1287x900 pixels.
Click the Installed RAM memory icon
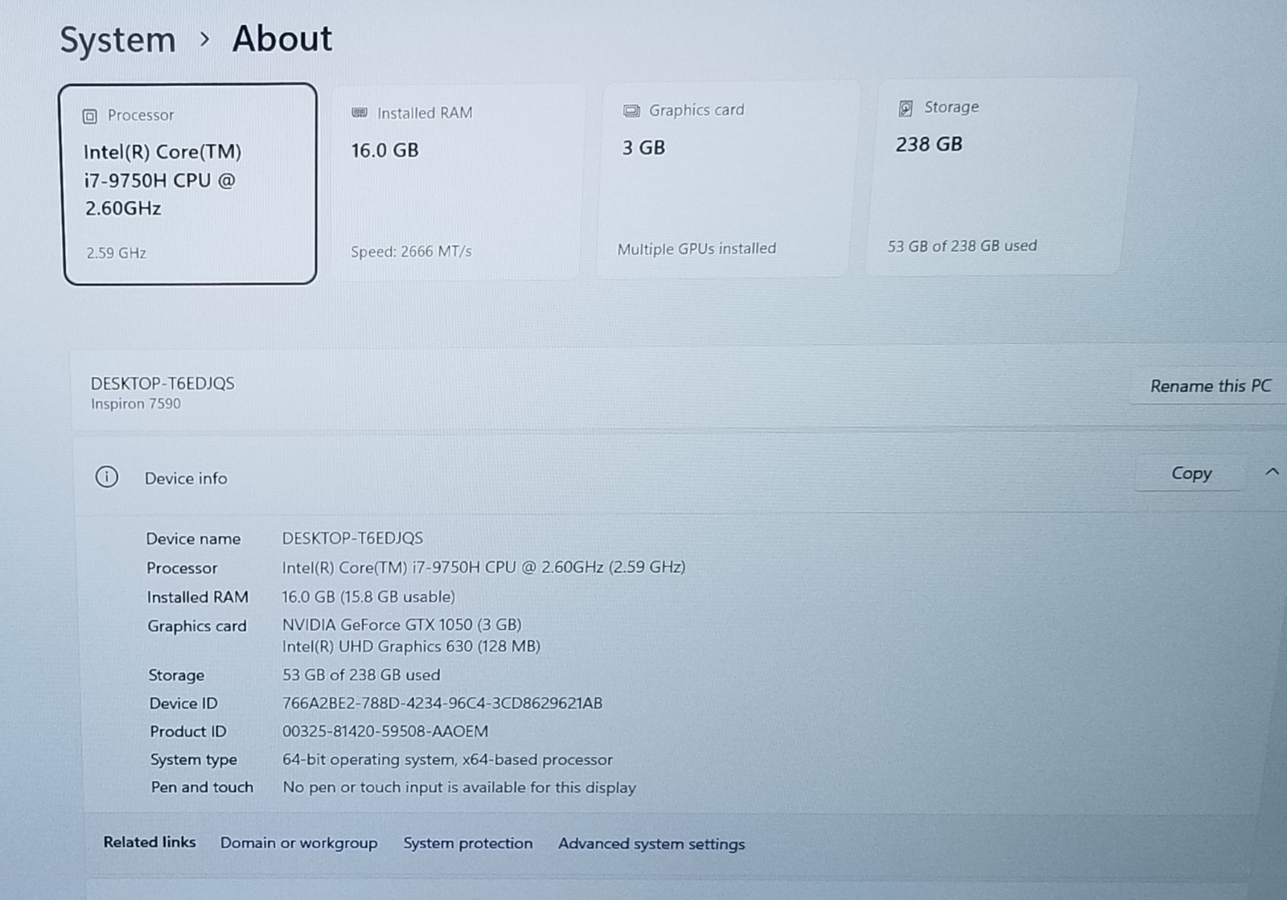pyautogui.click(x=360, y=113)
